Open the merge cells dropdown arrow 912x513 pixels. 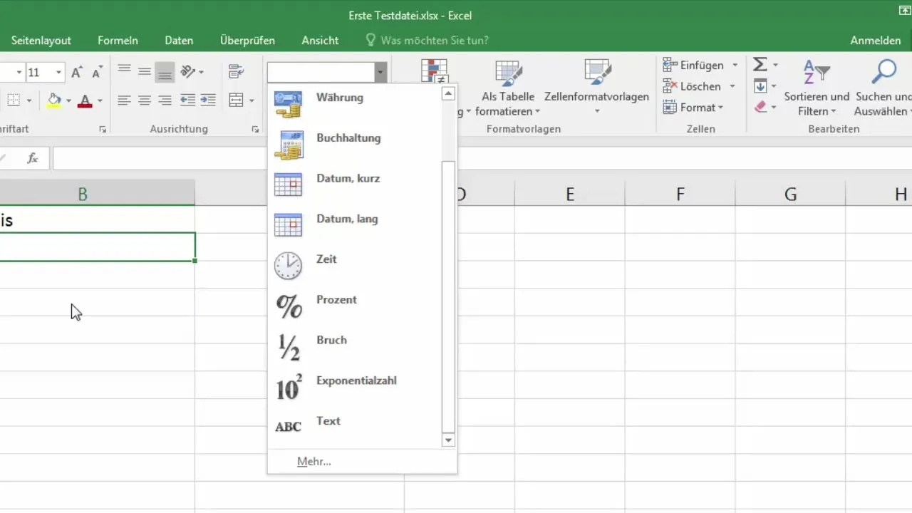(x=252, y=100)
